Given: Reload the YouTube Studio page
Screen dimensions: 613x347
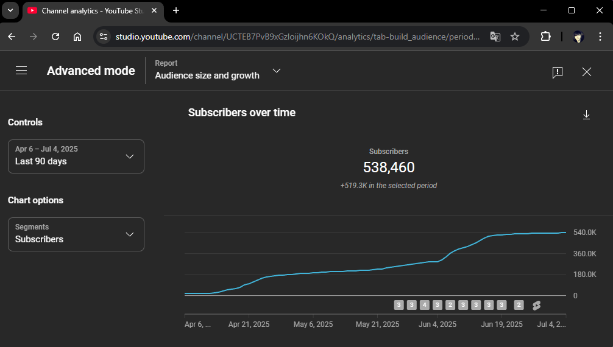Looking at the screenshot, I should (55, 37).
